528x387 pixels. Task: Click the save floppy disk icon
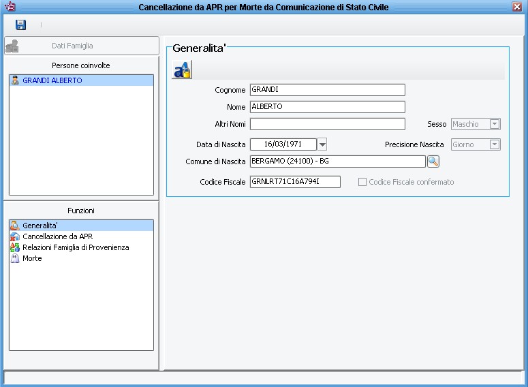coord(20,25)
